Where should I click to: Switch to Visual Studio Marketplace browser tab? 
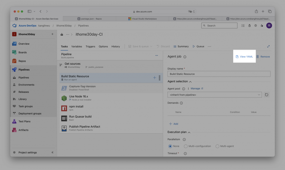142,19
